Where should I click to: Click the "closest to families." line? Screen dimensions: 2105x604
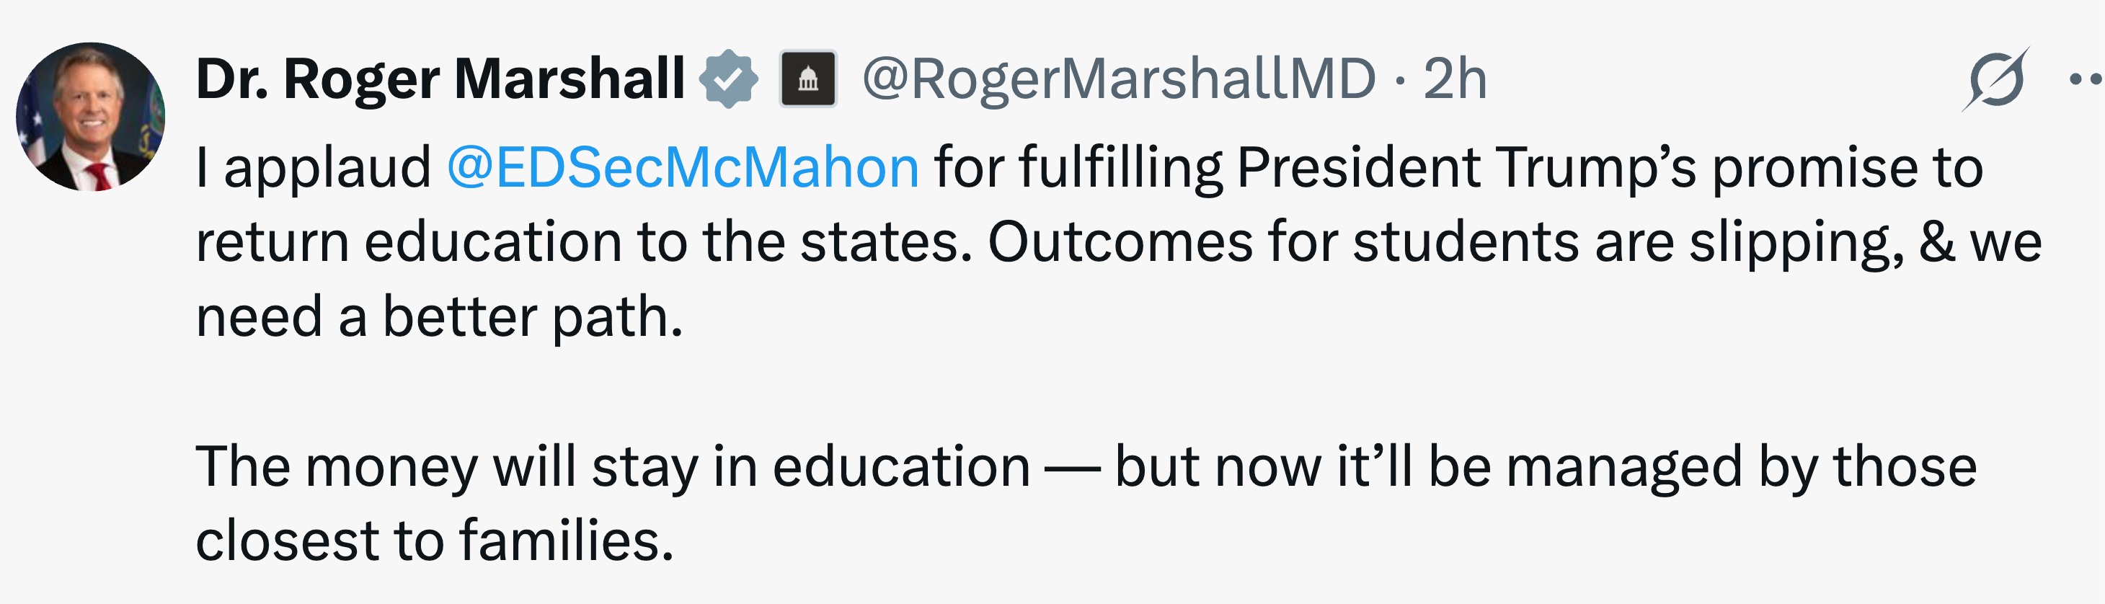(x=434, y=541)
